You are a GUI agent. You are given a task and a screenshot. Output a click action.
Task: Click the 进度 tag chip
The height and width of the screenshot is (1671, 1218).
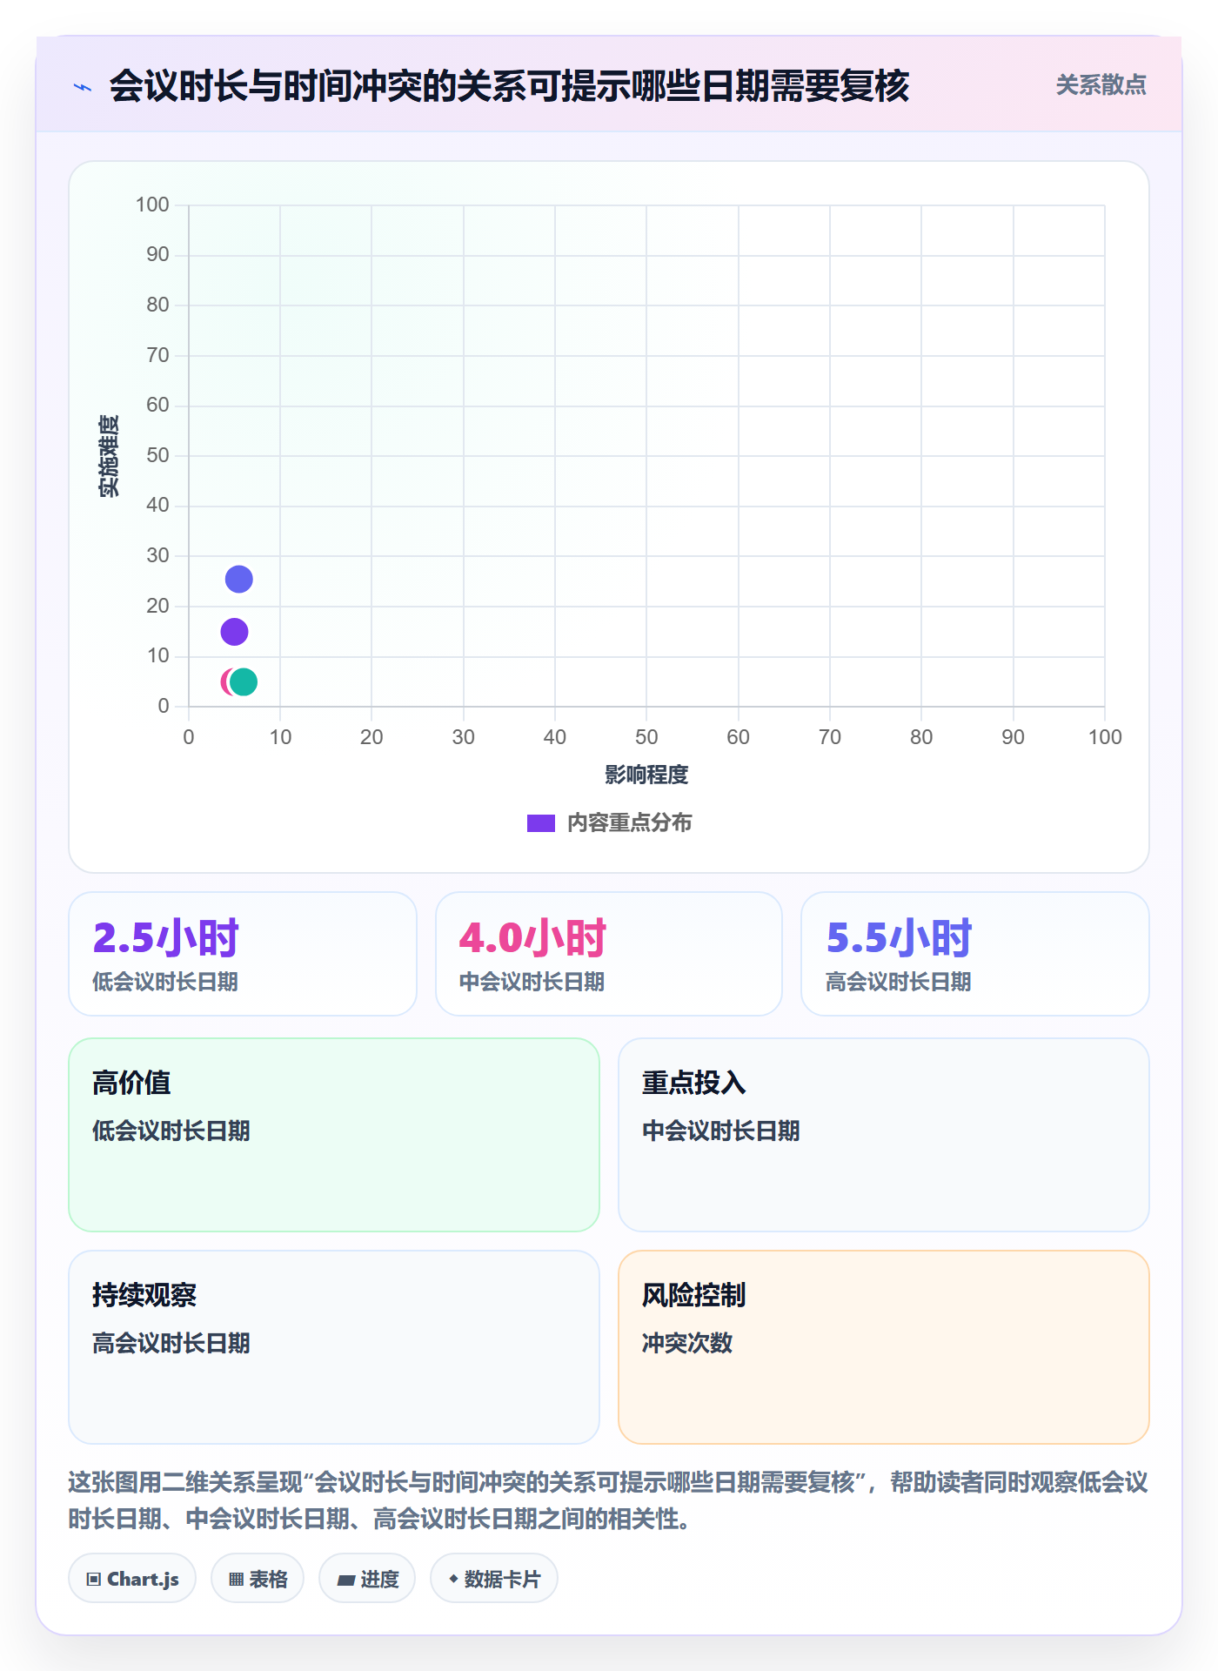click(367, 1579)
